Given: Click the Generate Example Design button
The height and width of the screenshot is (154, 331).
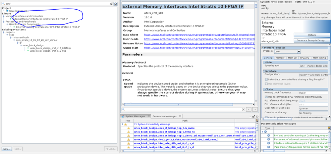Looking at the screenshot, I should 311,40.
